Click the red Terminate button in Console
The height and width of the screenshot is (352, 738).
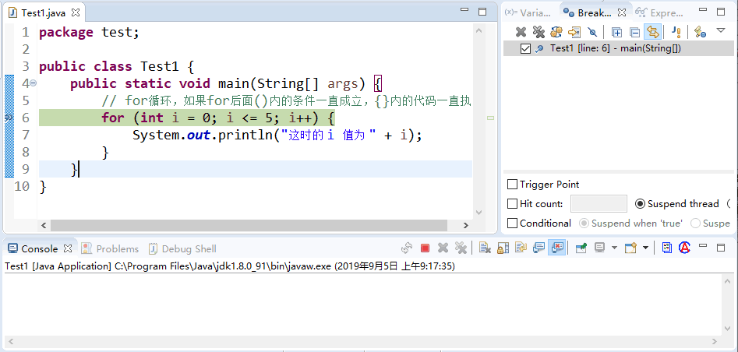[425, 248]
